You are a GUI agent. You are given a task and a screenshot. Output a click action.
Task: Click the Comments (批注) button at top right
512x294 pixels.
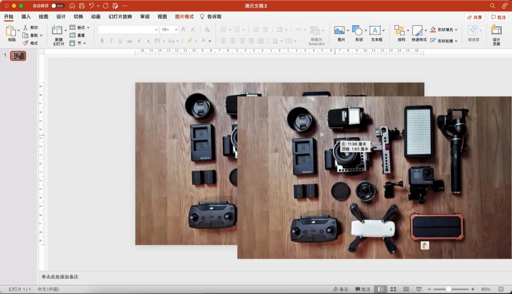[498, 17]
